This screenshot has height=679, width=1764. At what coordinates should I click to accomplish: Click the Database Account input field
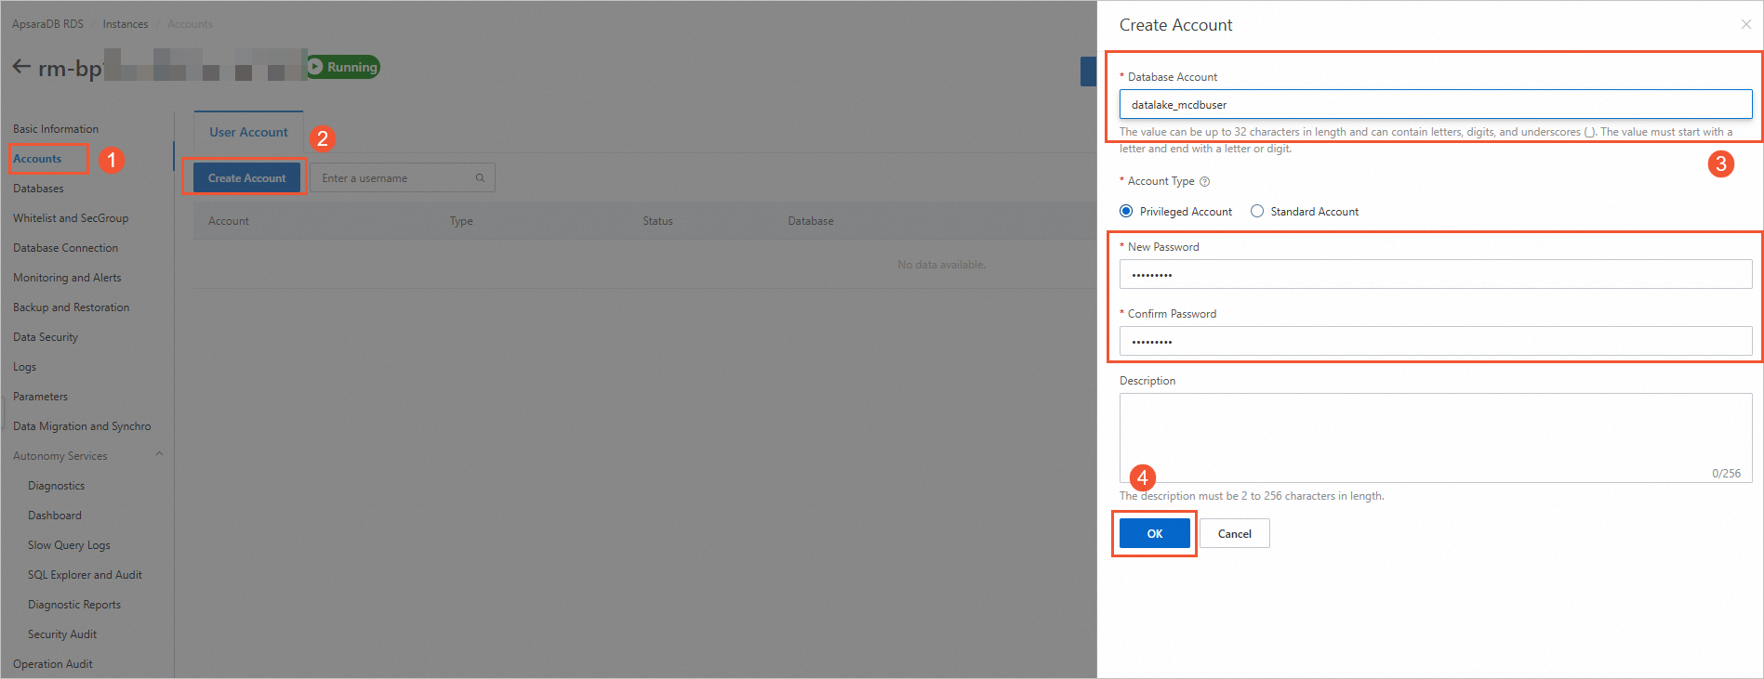1435,104
